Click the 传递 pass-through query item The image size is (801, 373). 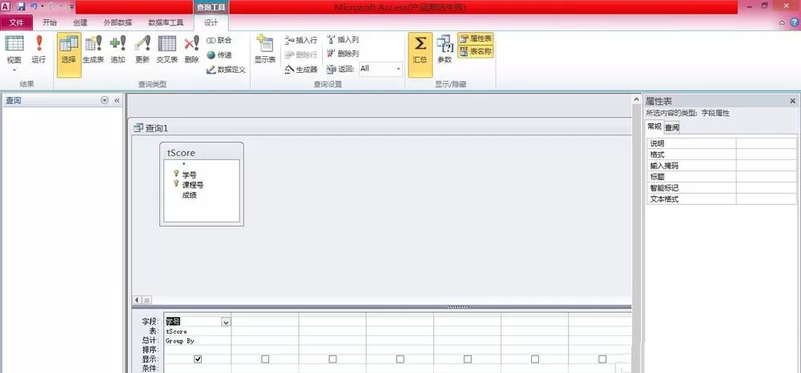(219, 55)
